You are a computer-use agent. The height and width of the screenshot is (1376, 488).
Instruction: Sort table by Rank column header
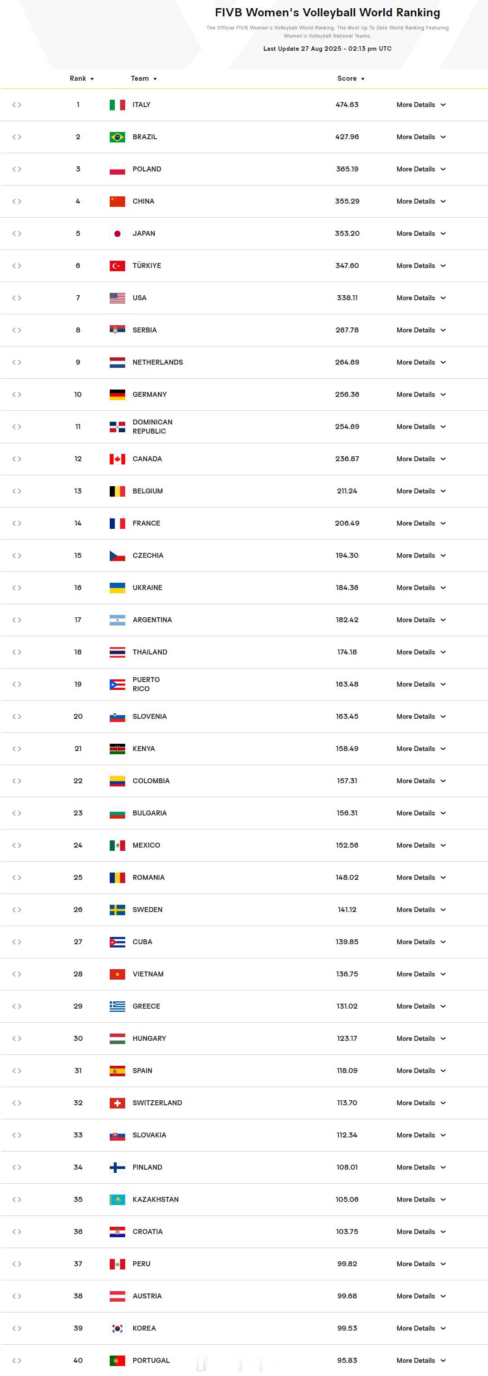point(82,78)
